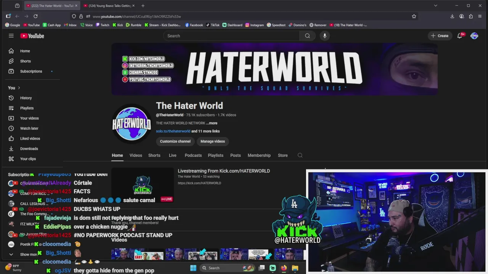This screenshot has width=488, height=274.
Task: Start voice search with the microphone icon
Action: [x=324, y=36]
